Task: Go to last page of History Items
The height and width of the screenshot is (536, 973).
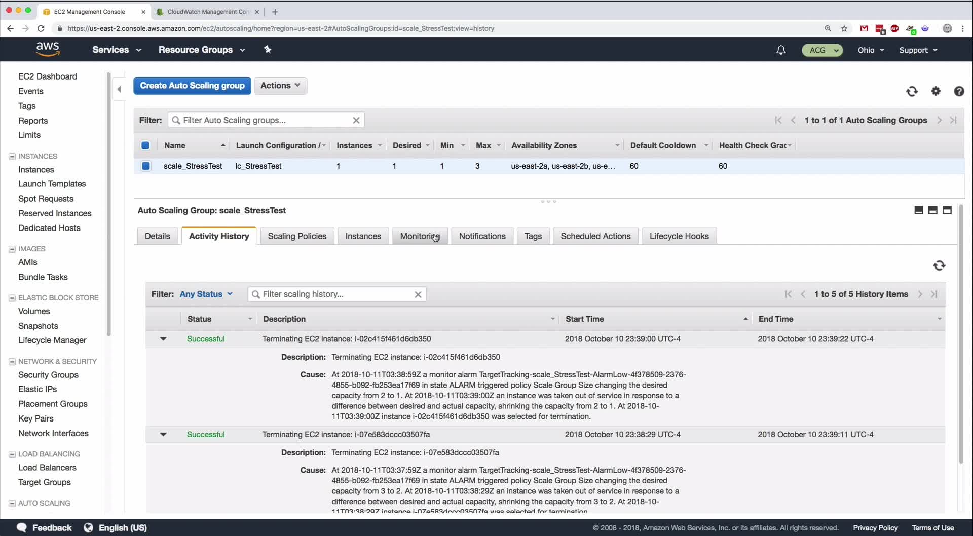Action: tap(934, 294)
